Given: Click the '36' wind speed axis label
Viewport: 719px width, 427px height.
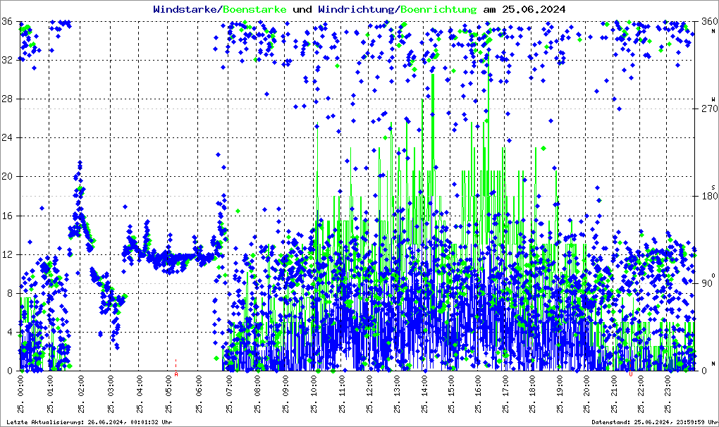Looking at the screenshot, I should click(7, 21).
